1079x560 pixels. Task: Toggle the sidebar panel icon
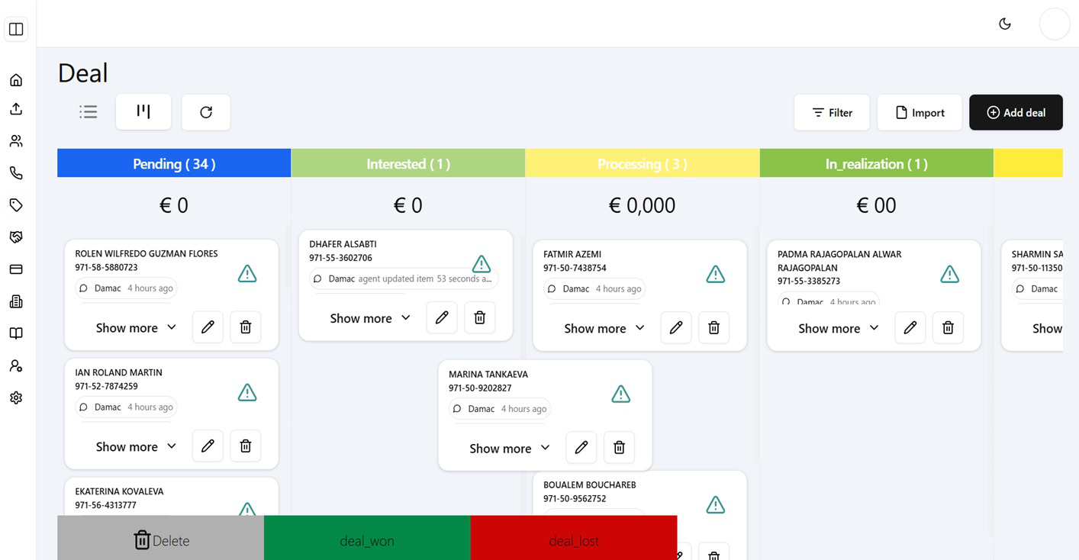tap(16, 30)
